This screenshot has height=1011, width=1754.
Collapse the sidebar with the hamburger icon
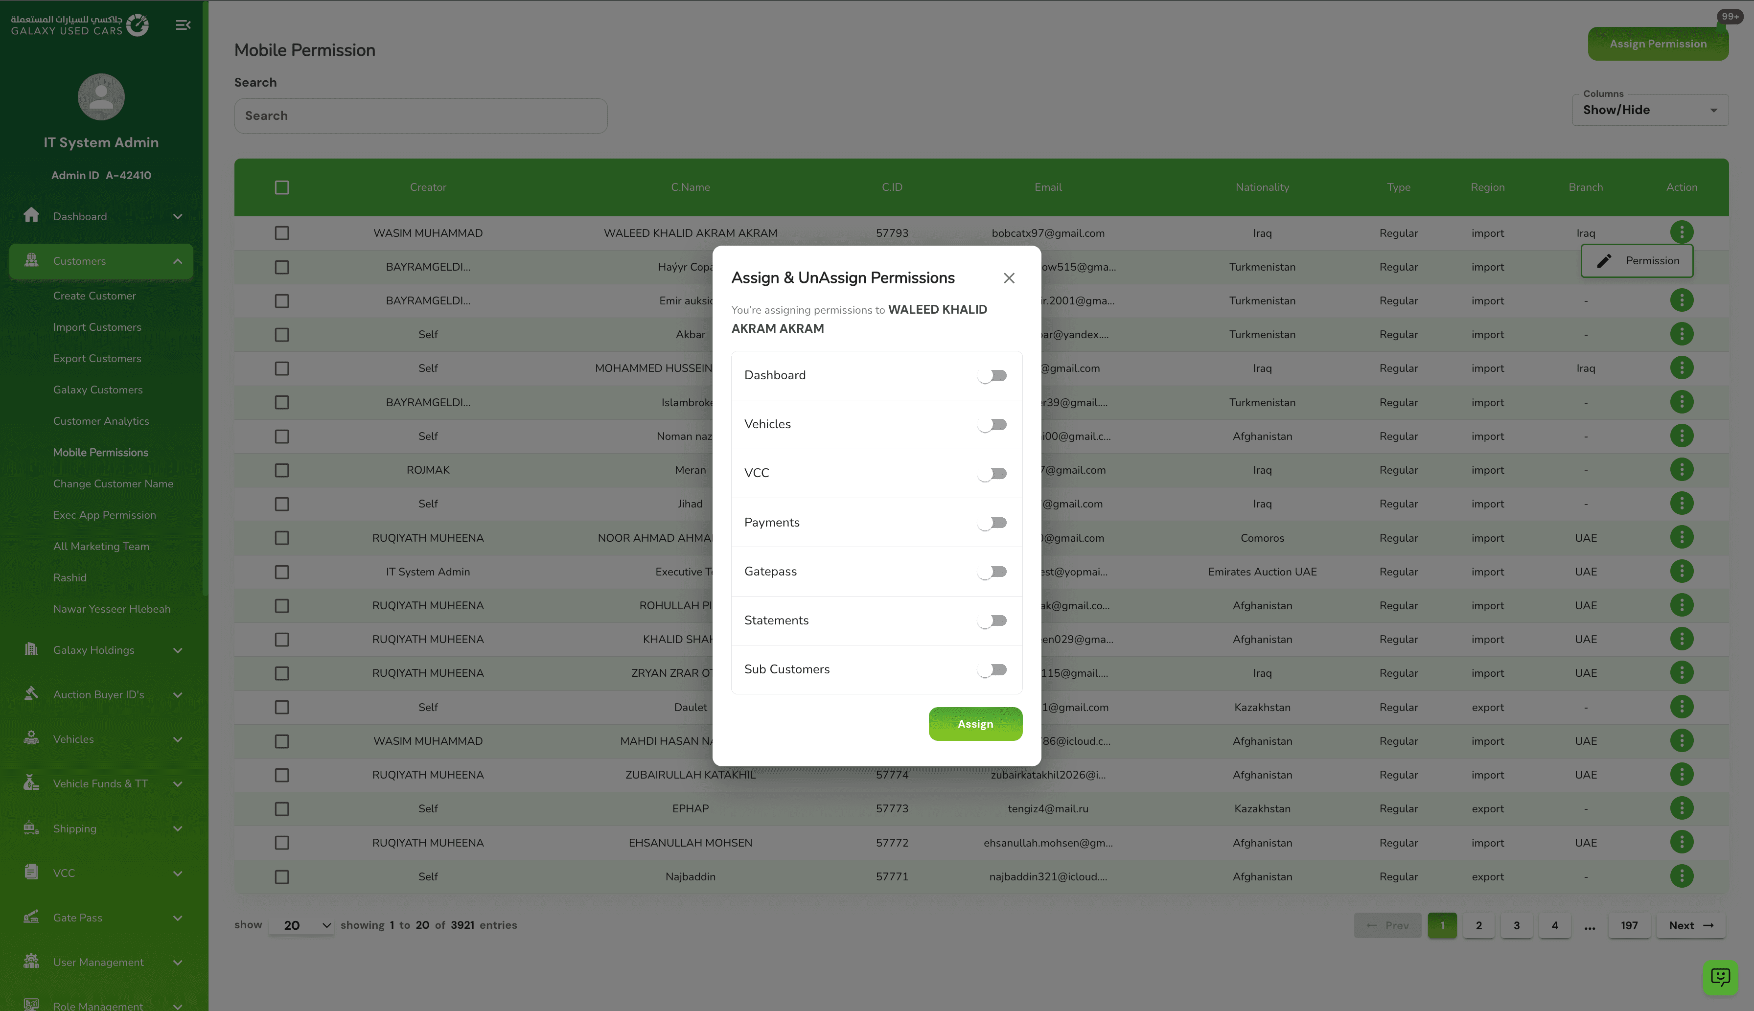pyautogui.click(x=184, y=25)
